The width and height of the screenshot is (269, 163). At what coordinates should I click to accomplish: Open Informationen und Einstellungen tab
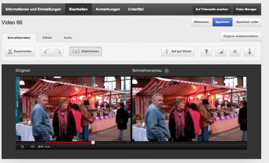click(x=33, y=9)
